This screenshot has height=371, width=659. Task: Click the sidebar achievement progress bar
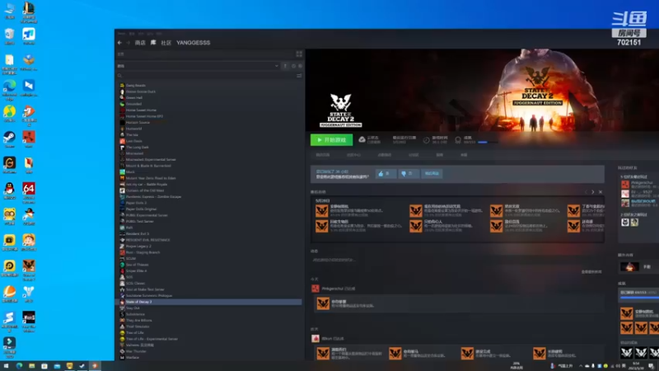(640, 298)
